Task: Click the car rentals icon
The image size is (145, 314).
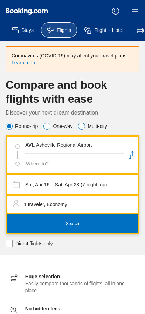Action: pos(140,30)
